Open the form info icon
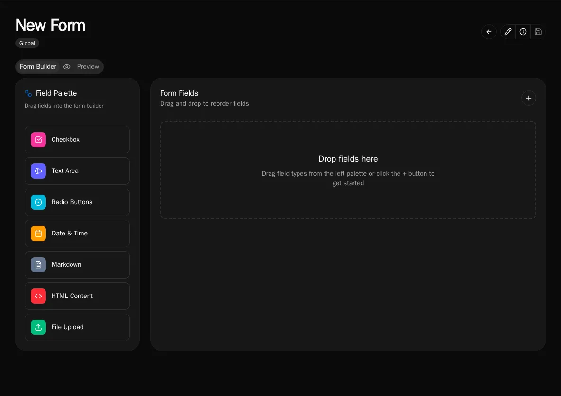This screenshot has height=396, width=561. click(x=523, y=32)
